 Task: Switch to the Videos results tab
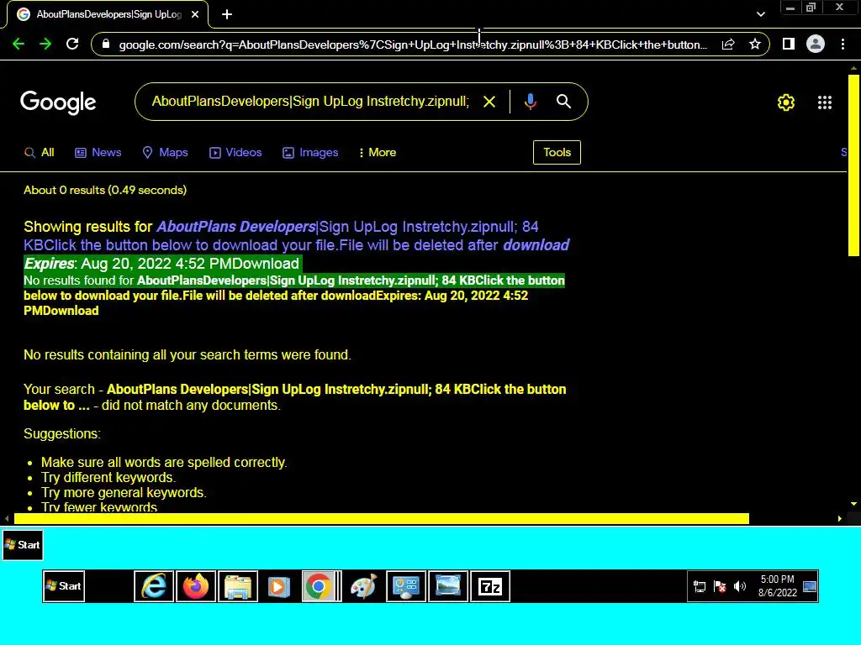click(x=235, y=153)
